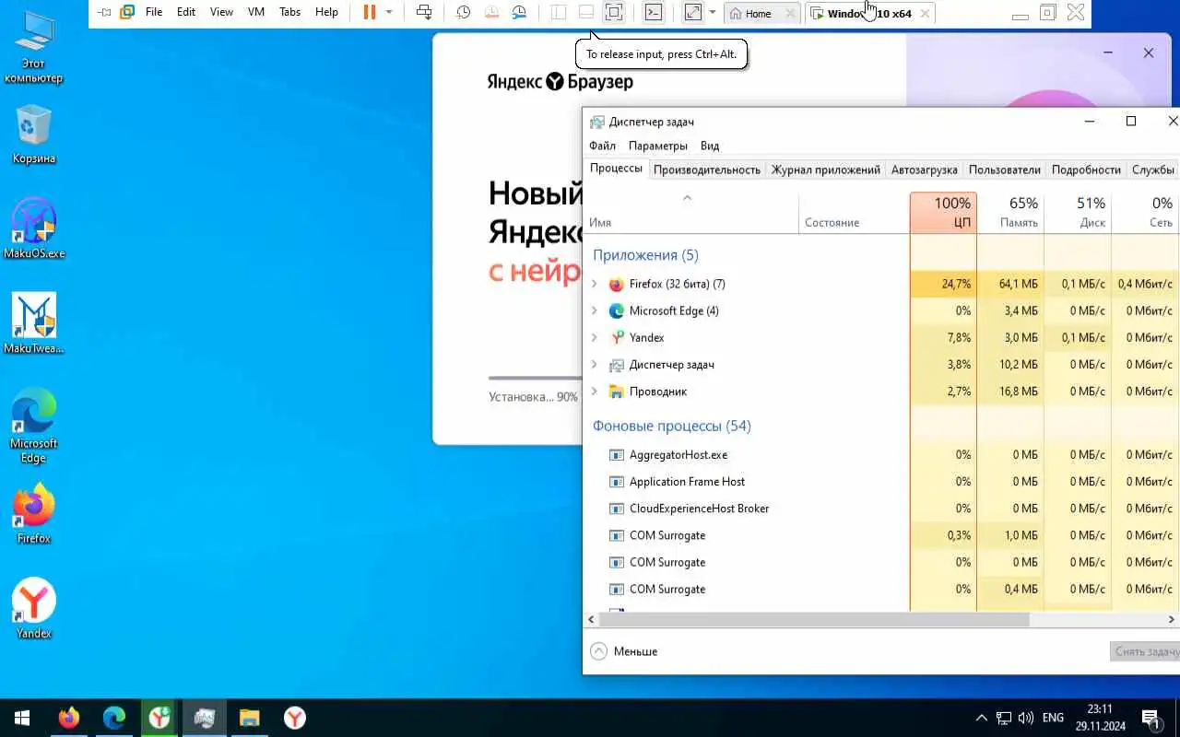
Task: Select the Application Frame Host process
Action: [x=881, y=481]
